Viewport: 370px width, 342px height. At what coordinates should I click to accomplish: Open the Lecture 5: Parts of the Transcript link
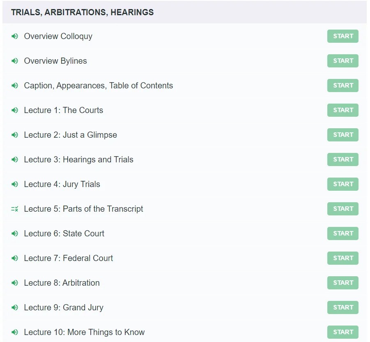click(83, 209)
